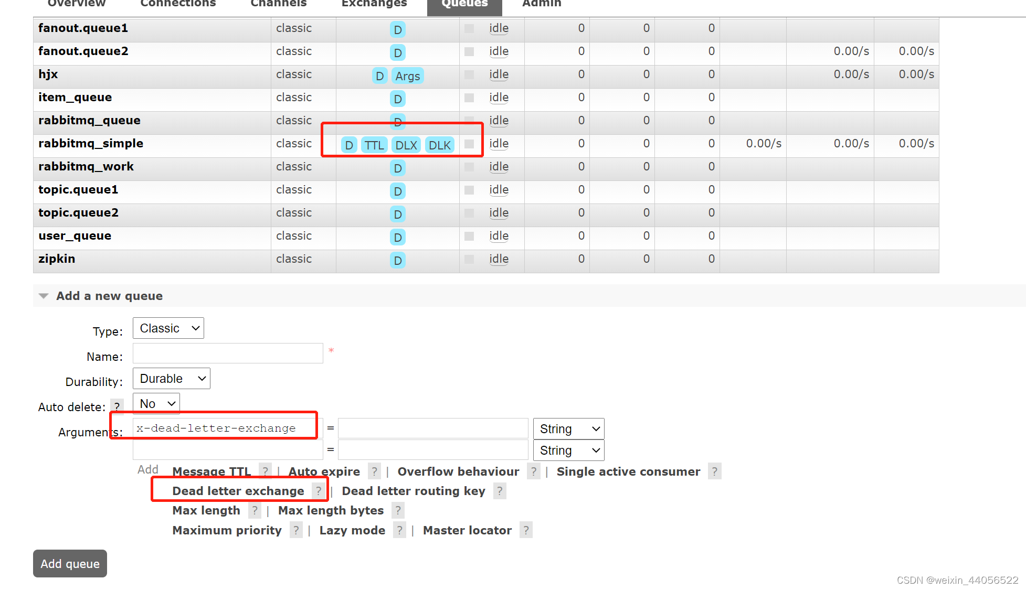Switch to the Admin tab
Image resolution: width=1026 pixels, height=590 pixels.
(x=541, y=4)
